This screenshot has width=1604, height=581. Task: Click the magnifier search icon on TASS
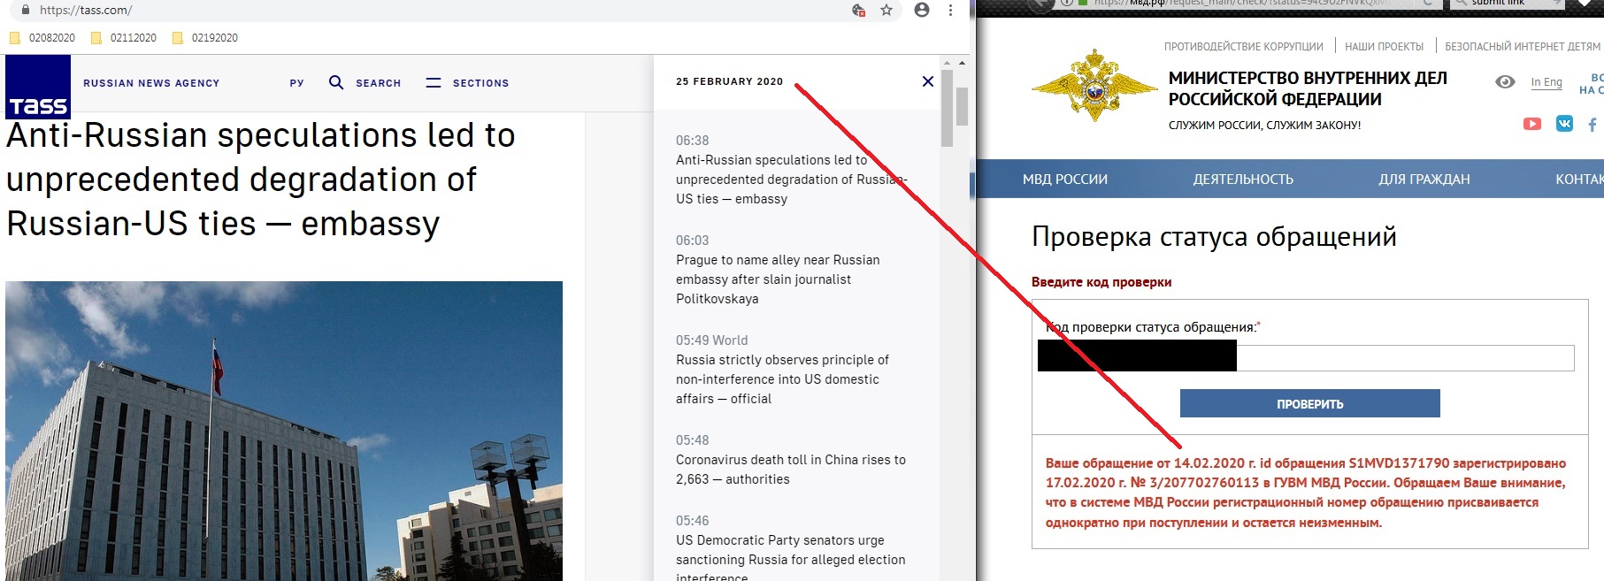coord(336,82)
